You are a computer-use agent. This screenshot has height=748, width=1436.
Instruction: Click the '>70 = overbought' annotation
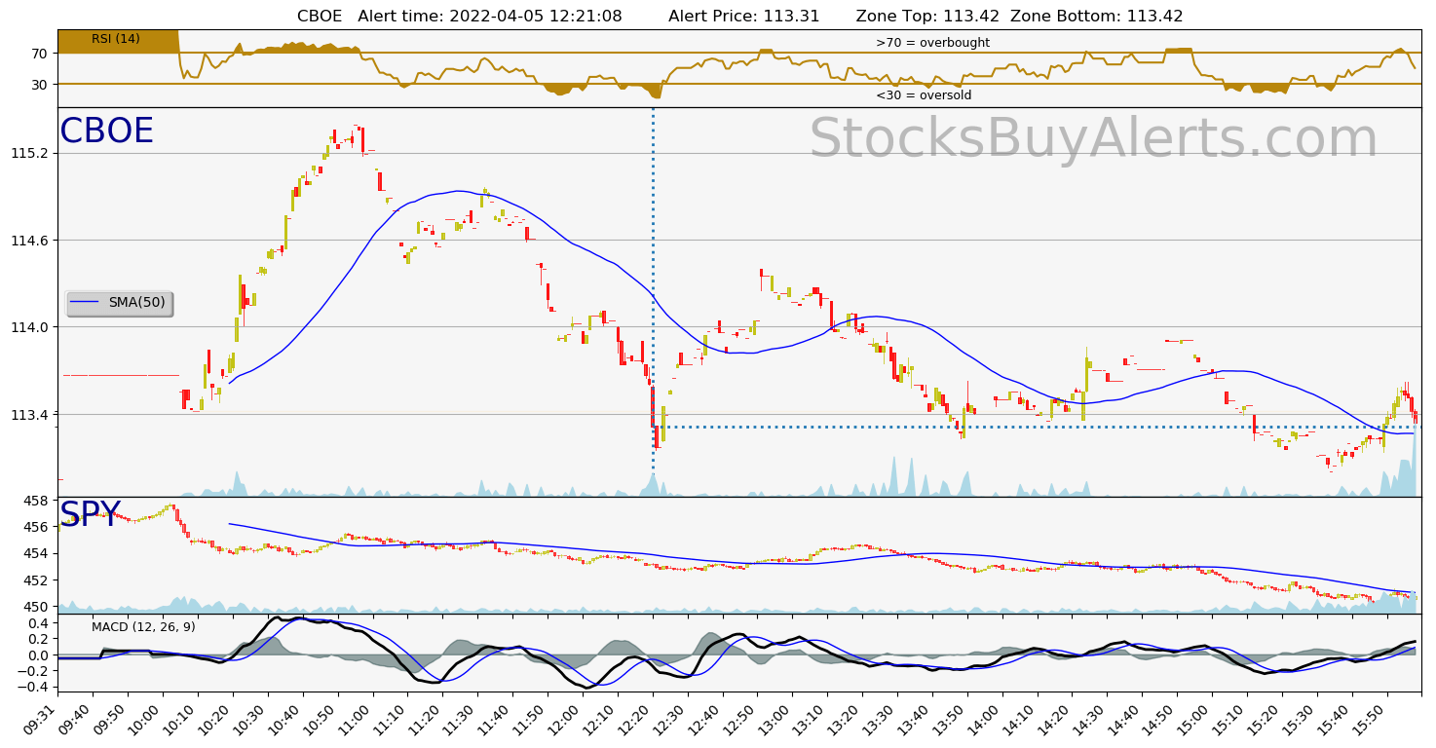coord(932,43)
